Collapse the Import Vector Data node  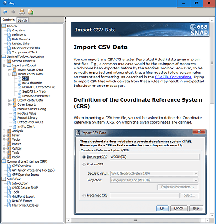9,74
